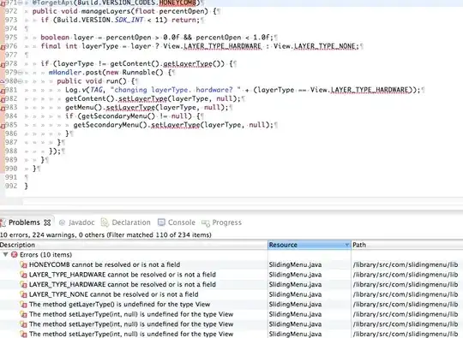This screenshot has height=338, width=463.
Task: Select the HONEYCOMB cannot be resolved error
Action: pos(105,264)
